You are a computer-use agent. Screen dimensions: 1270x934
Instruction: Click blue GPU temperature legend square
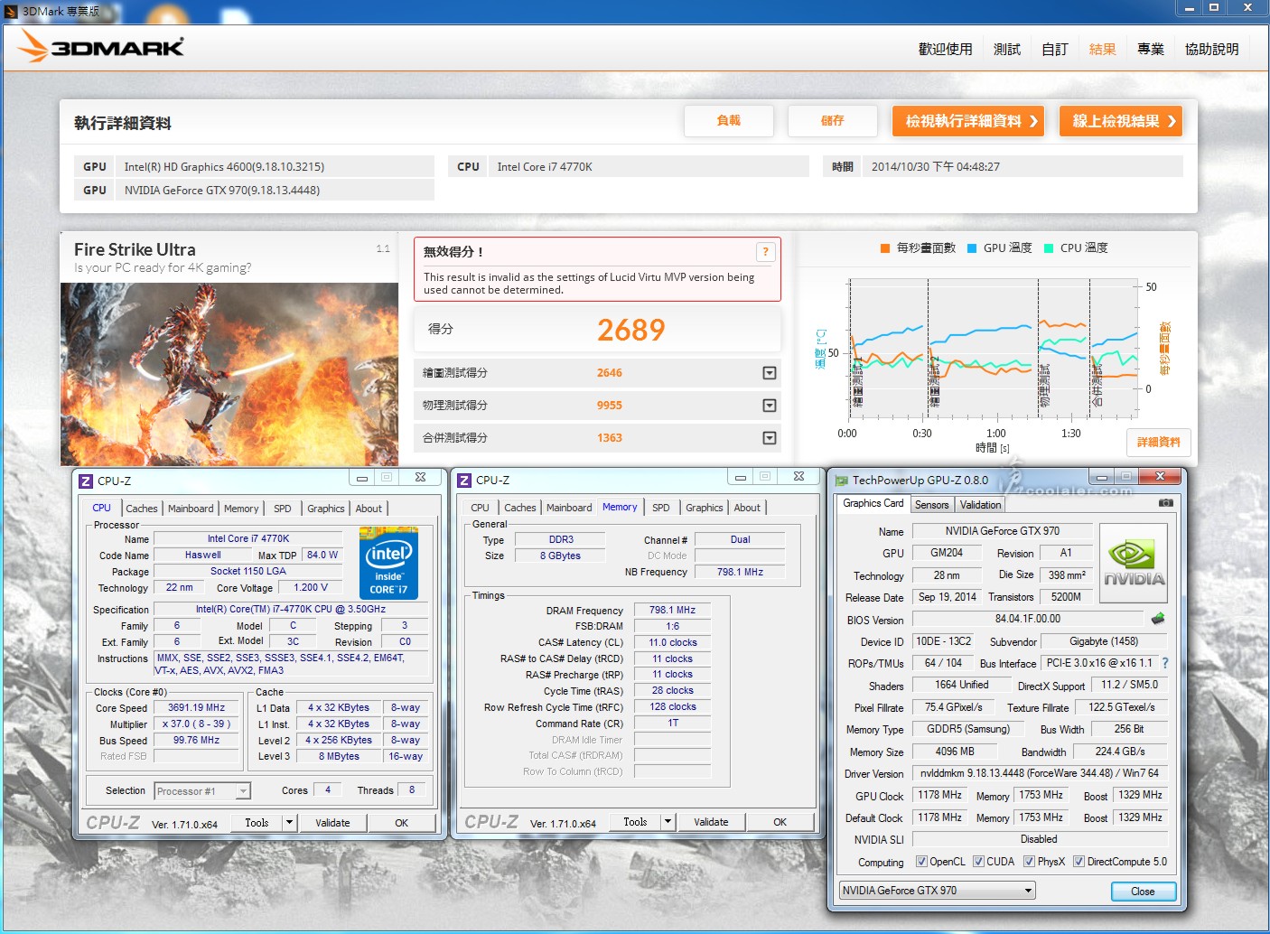[x=972, y=248]
